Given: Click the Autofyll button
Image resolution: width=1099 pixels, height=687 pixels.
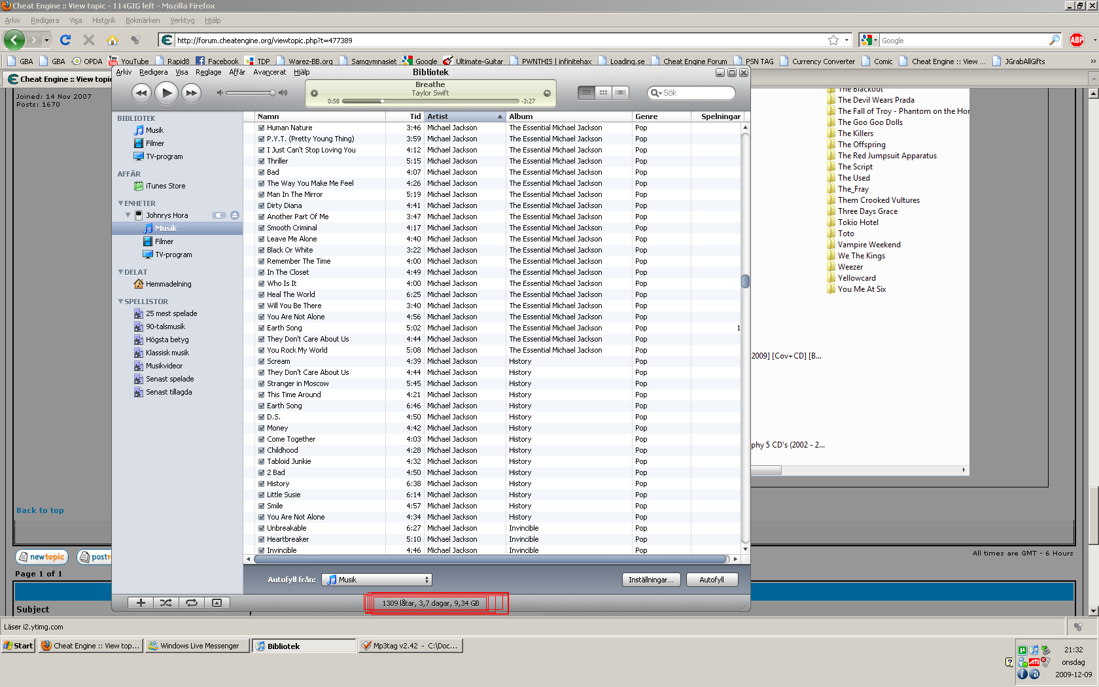Looking at the screenshot, I should click(712, 580).
